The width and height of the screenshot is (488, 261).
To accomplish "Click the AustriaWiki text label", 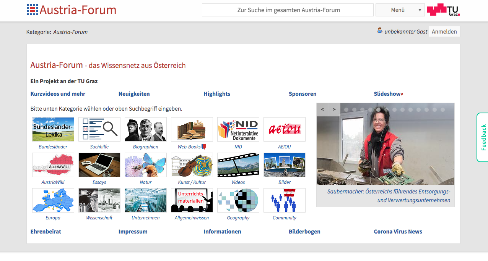I will [53, 182].
